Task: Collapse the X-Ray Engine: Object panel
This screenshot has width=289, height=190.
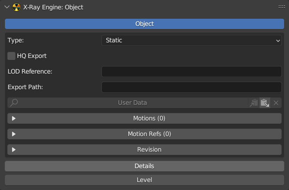Action: (7, 7)
